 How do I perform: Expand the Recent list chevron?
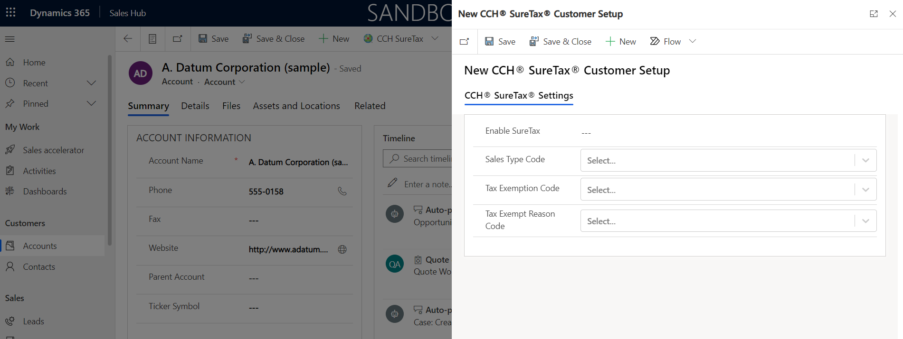click(x=92, y=83)
